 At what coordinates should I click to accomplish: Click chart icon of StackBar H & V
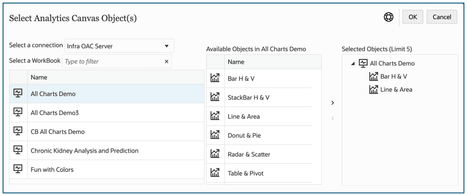[x=215, y=97]
